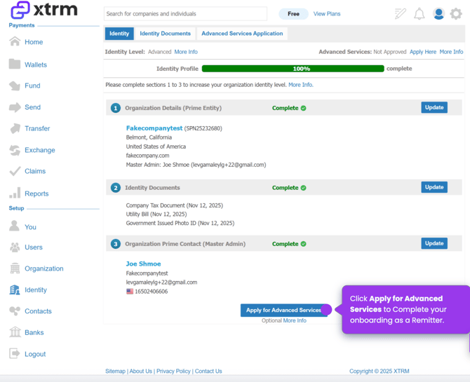Open the Fakecompanytest company link
The height and width of the screenshot is (382, 470).
(154, 128)
